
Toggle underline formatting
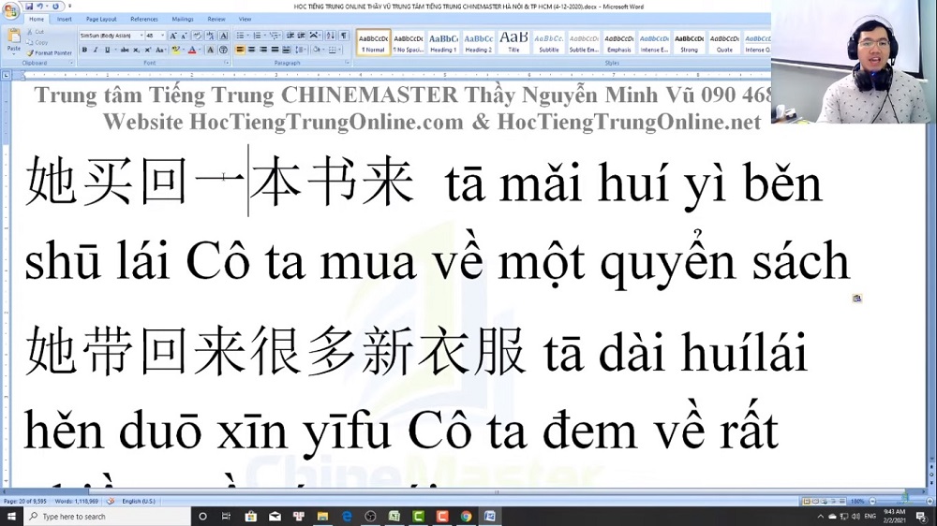[107, 50]
